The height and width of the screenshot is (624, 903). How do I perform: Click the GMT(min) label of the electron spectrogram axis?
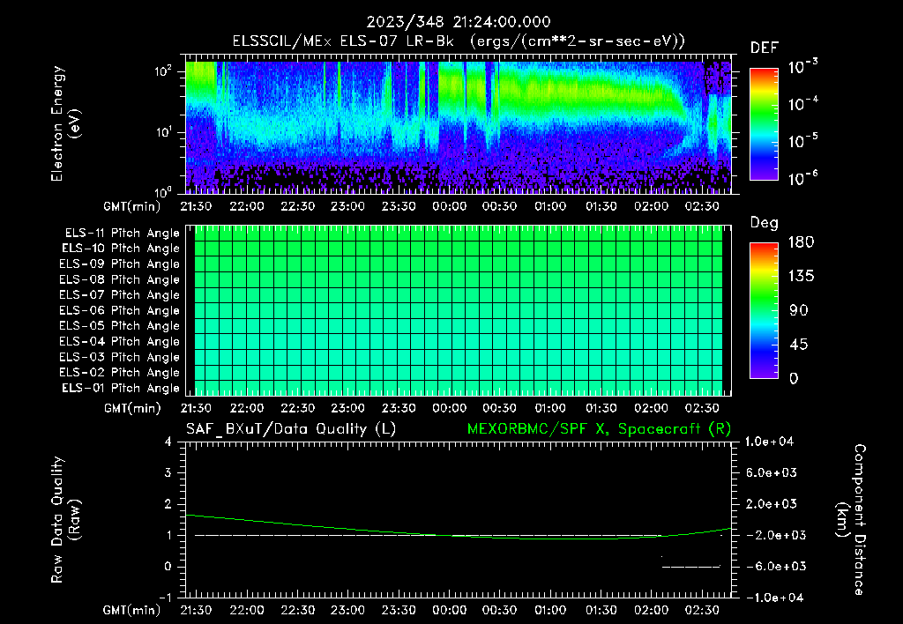click(x=132, y=206)
